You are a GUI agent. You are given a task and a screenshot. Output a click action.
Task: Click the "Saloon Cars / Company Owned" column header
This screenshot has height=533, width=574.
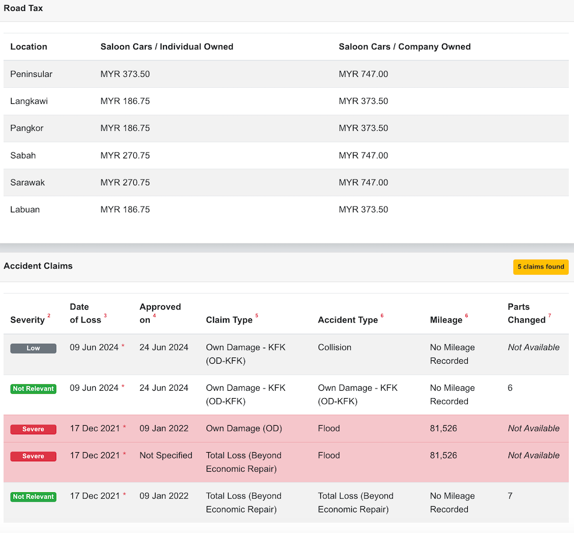405,46
